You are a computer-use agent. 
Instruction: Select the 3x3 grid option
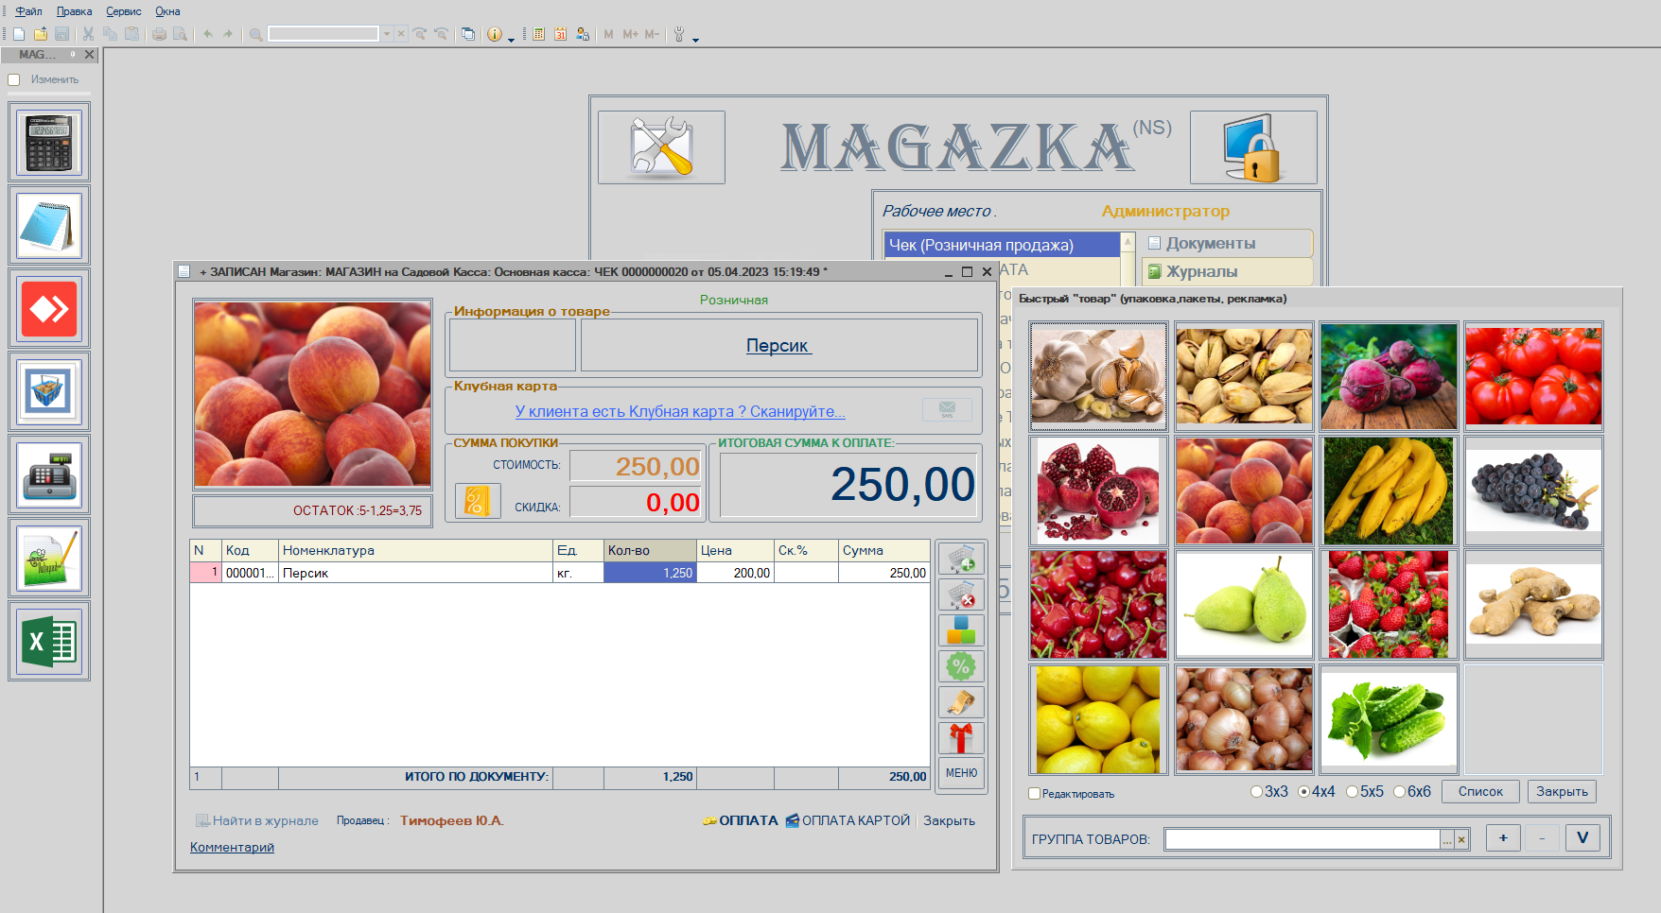coord(1256,792)
